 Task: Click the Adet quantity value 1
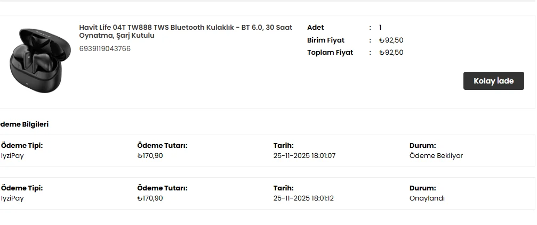[380, 28]
